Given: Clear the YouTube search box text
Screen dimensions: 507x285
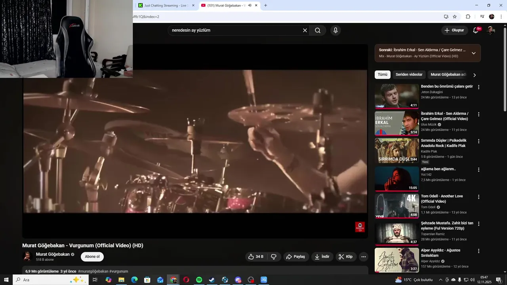Looking at the screenshot, I should 305,30.
